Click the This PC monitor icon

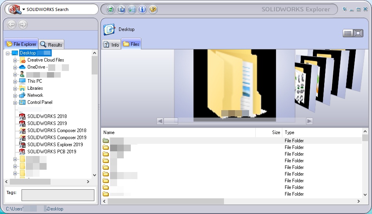click(22, 81)
